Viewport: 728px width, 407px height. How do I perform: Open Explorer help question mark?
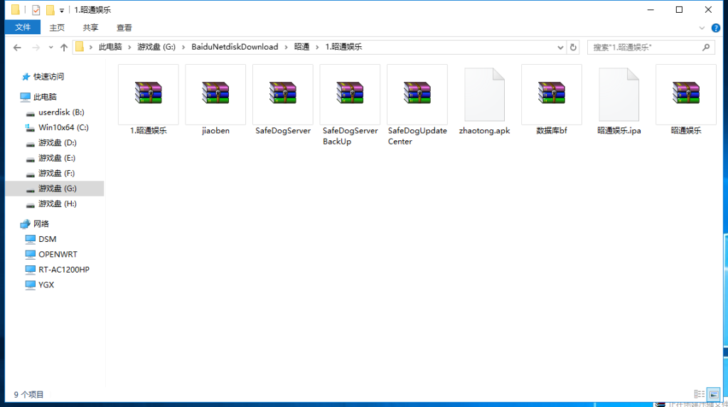(716, 28)
